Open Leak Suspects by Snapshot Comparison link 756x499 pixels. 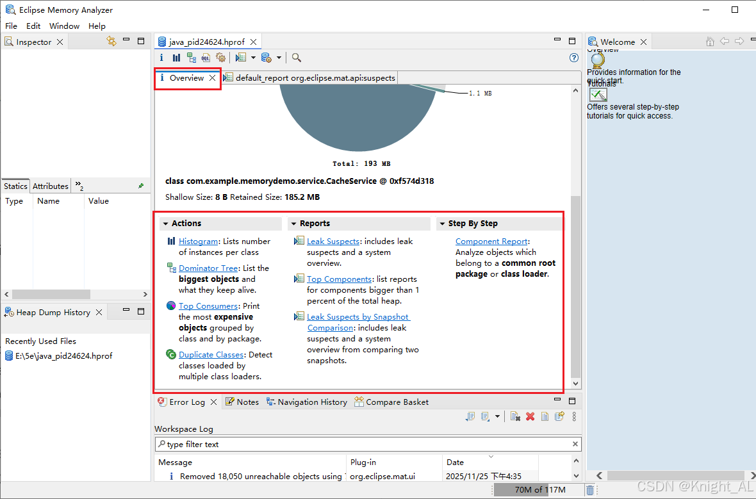point(358,322)
